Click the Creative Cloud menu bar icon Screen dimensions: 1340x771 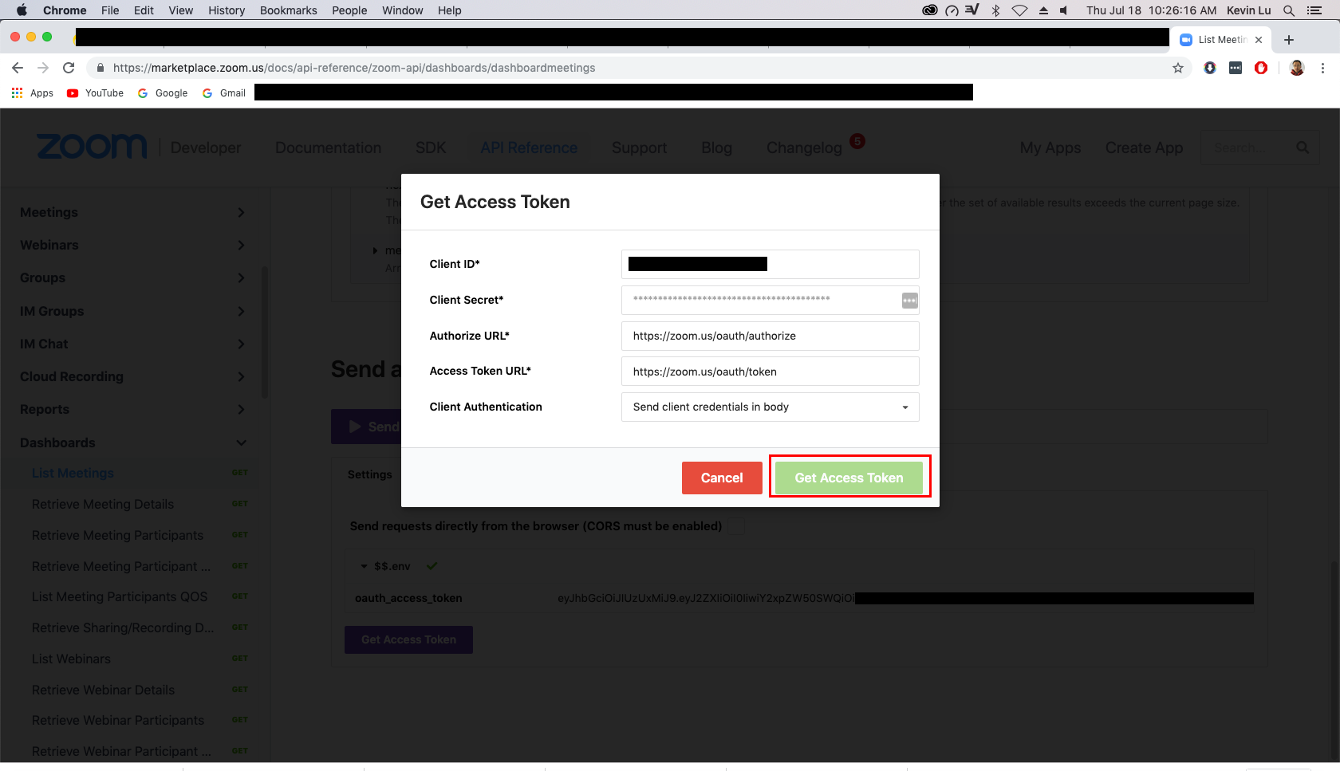(x=929, y=10)
